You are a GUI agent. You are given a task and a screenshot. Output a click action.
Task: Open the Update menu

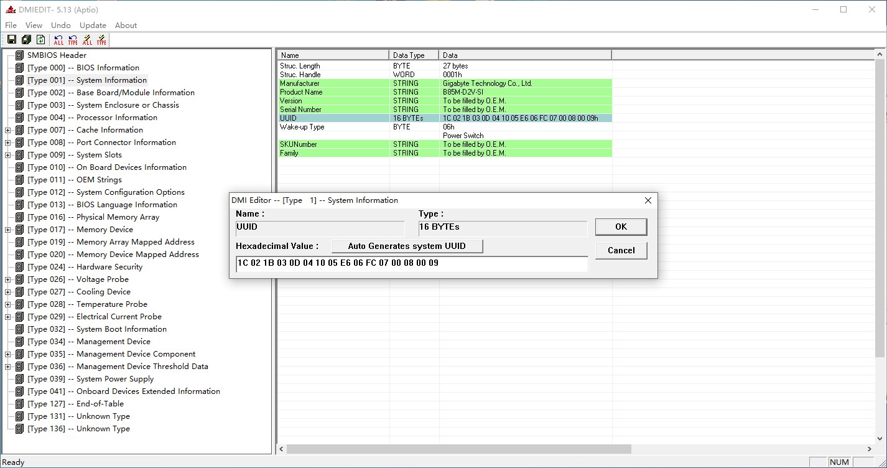pos(93,26)
